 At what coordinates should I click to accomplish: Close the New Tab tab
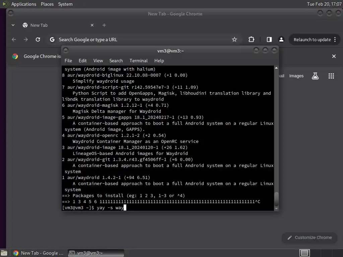point(92,25)
